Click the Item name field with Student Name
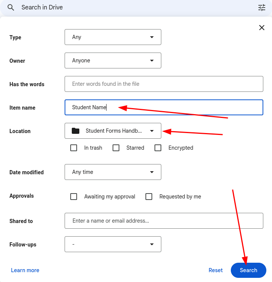The image size is (272, 282). pos(164,107)
